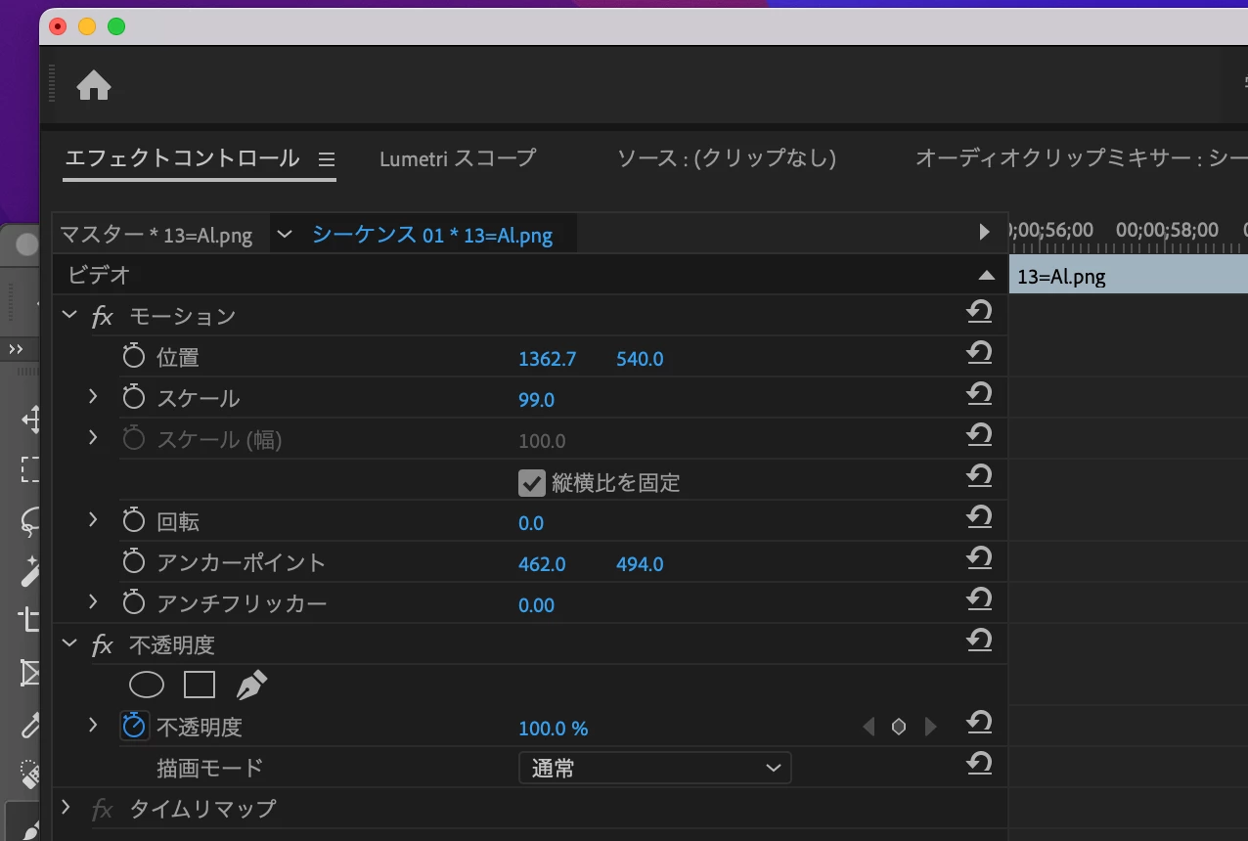This screenshot has height=841, width=1248.
Task: Open the master clip chevron dropdown
Action: (285, 234)
